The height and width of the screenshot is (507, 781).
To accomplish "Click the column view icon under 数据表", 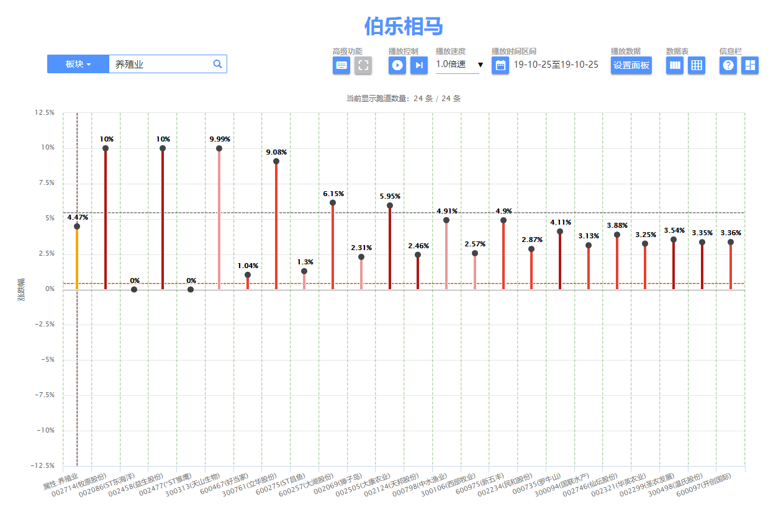I will click(x=675, y=65).
